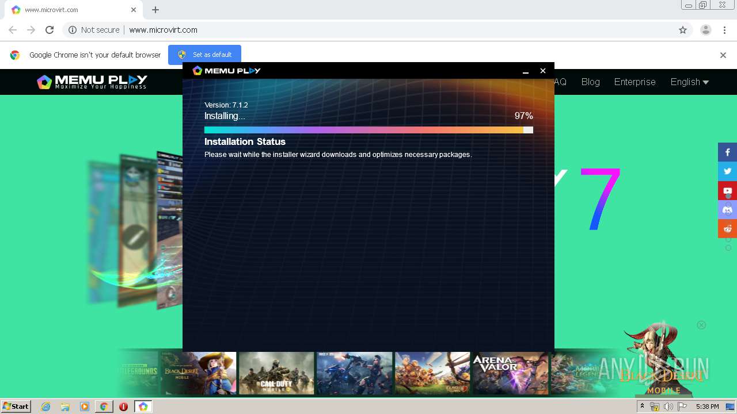The height and width of the screenshot is (414, 737).
Task: Open Facebook share icon on side bar
Action: pyautogui.click(x=727, y=152)
